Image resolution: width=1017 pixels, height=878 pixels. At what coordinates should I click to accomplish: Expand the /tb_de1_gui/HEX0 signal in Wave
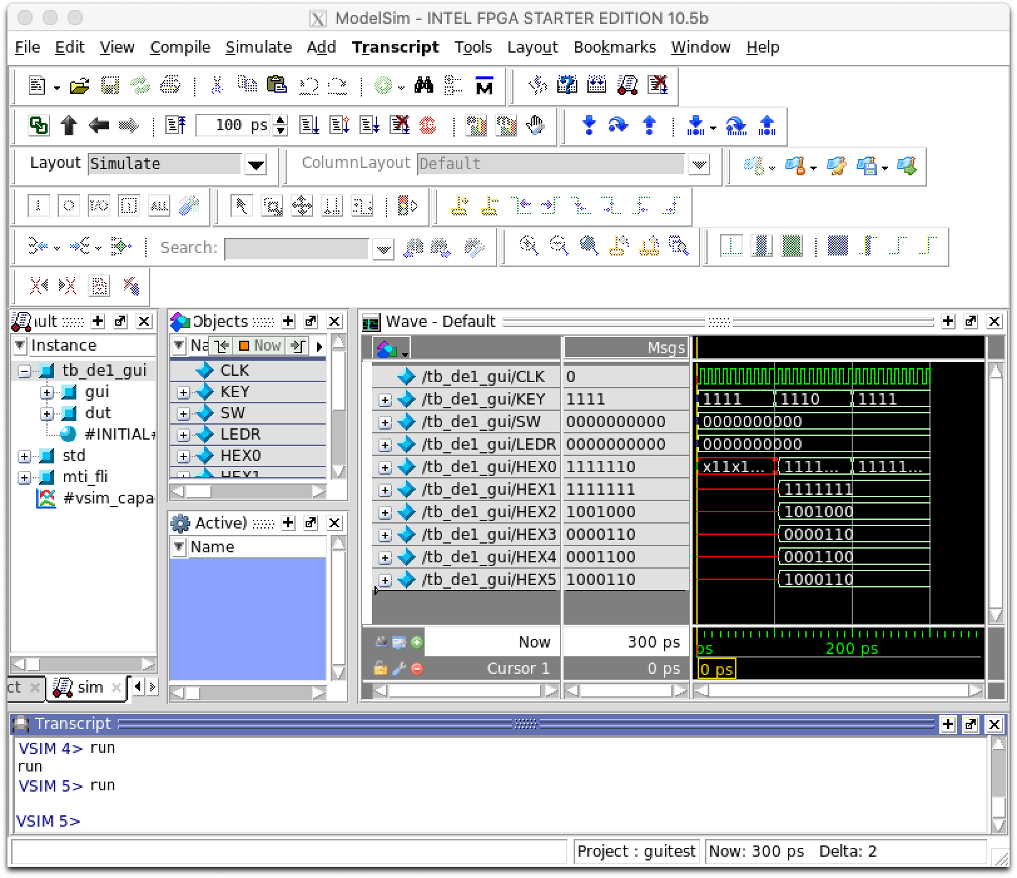coord(385,467)
